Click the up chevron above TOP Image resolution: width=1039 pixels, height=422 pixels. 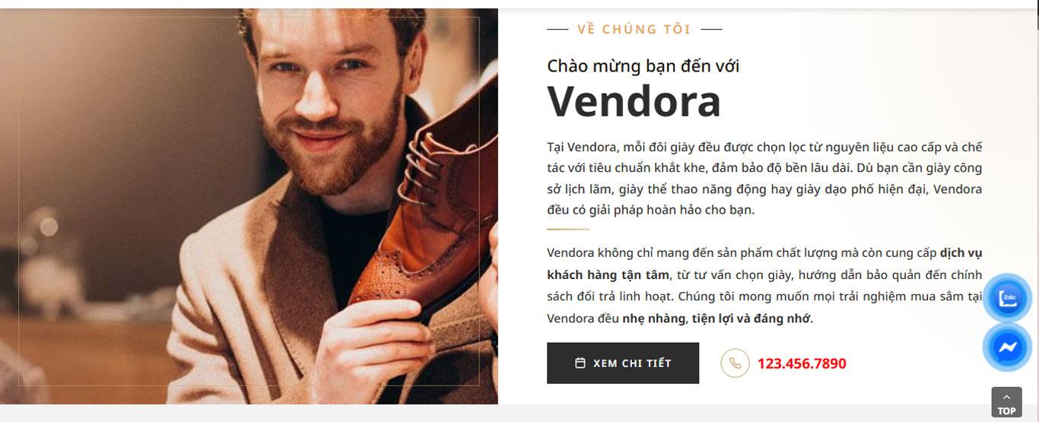click(x=1006, y=397)
